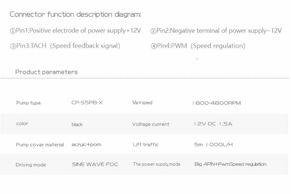
Task: Click the acrylic+pom material value
Action: click(86, 144)
